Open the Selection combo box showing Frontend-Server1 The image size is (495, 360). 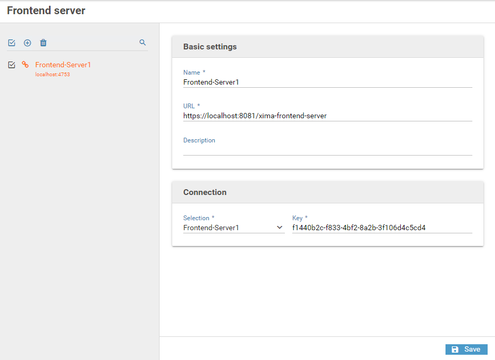coord(227,228)
